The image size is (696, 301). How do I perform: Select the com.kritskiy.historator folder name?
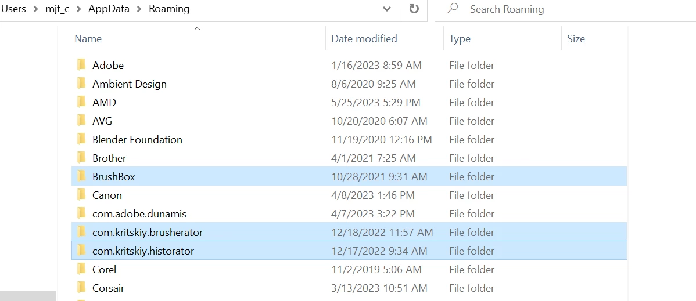143,251
